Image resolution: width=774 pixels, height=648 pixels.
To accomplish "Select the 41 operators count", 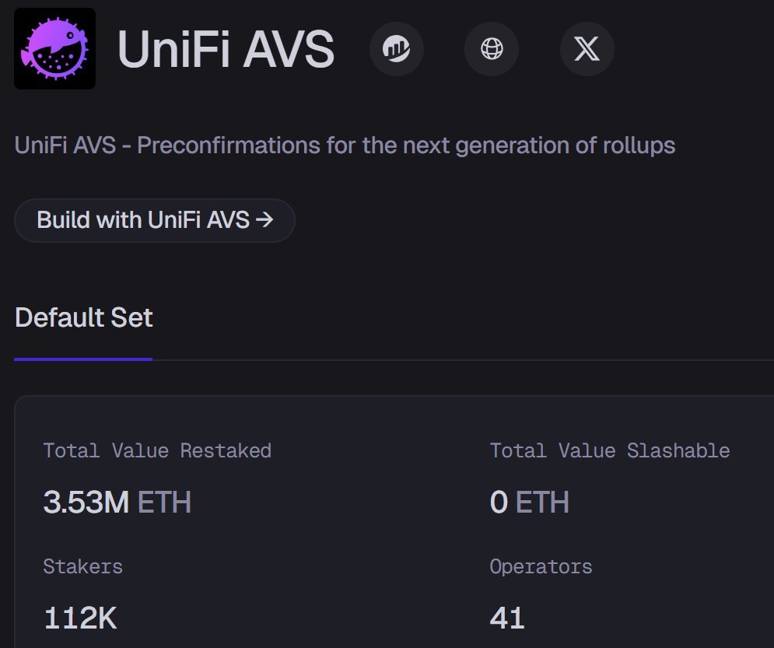I will (507, 618).
